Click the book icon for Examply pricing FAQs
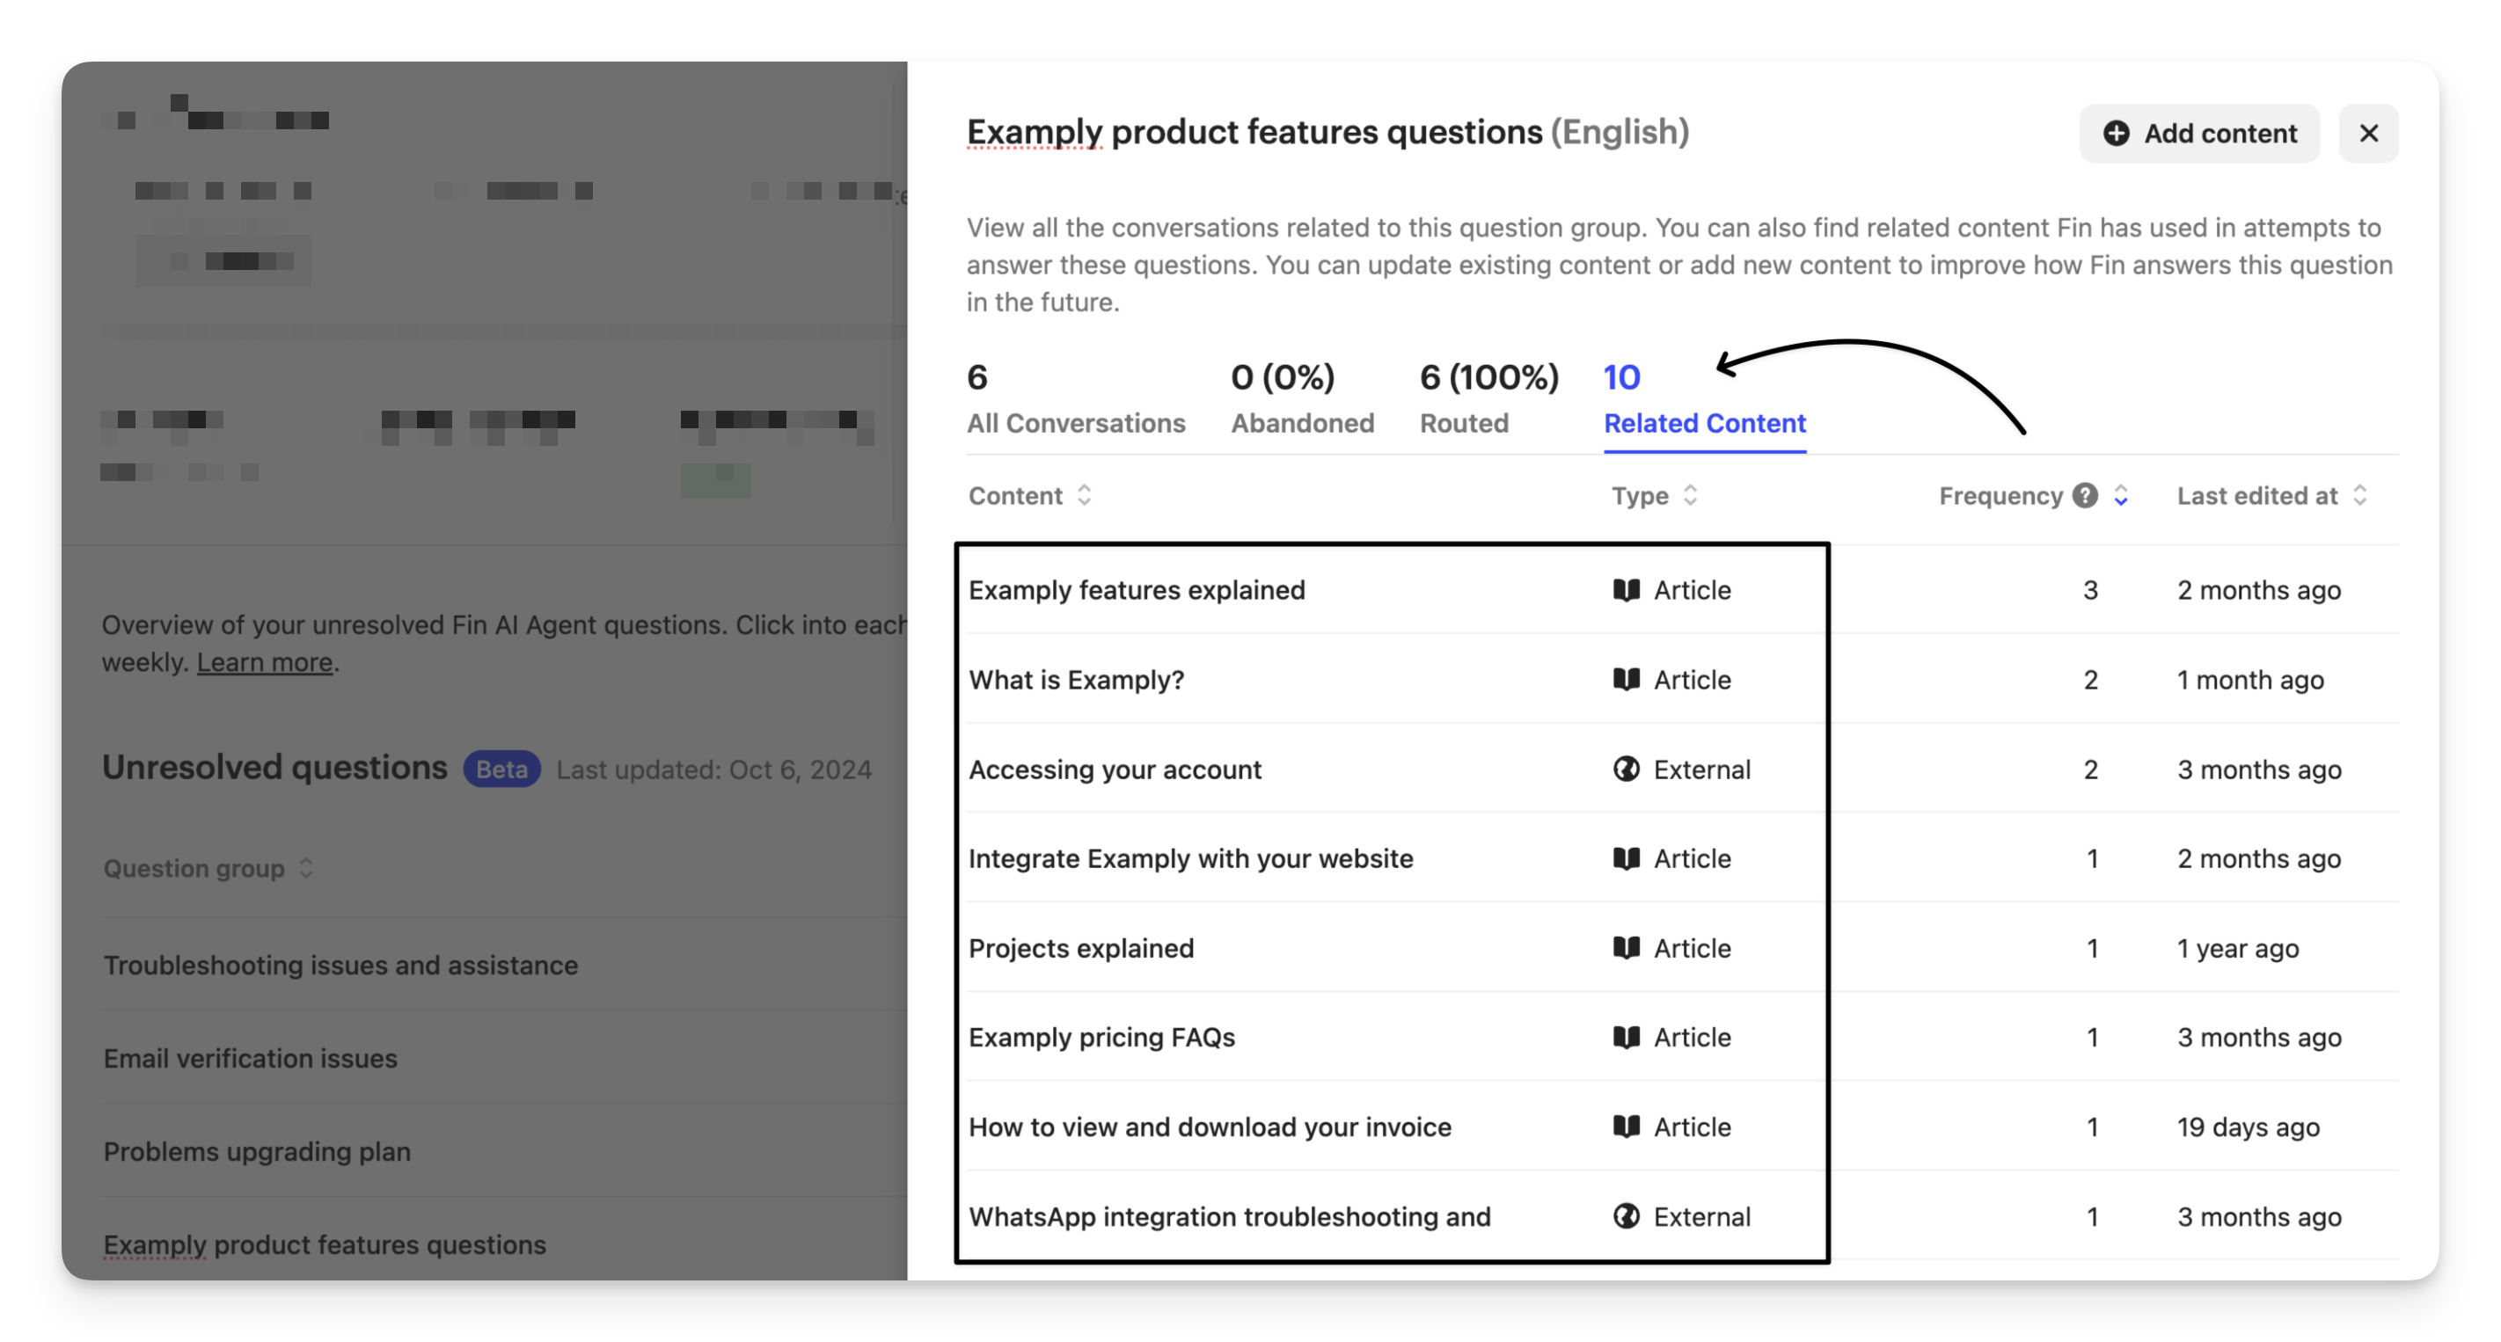 [x=1627, y=1038]
